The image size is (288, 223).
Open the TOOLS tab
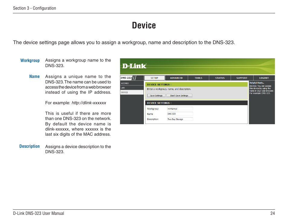point(198,78)
